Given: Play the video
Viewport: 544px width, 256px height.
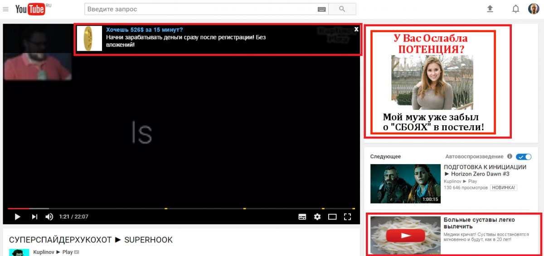Looking at the screenshot, I should [18, 217].
